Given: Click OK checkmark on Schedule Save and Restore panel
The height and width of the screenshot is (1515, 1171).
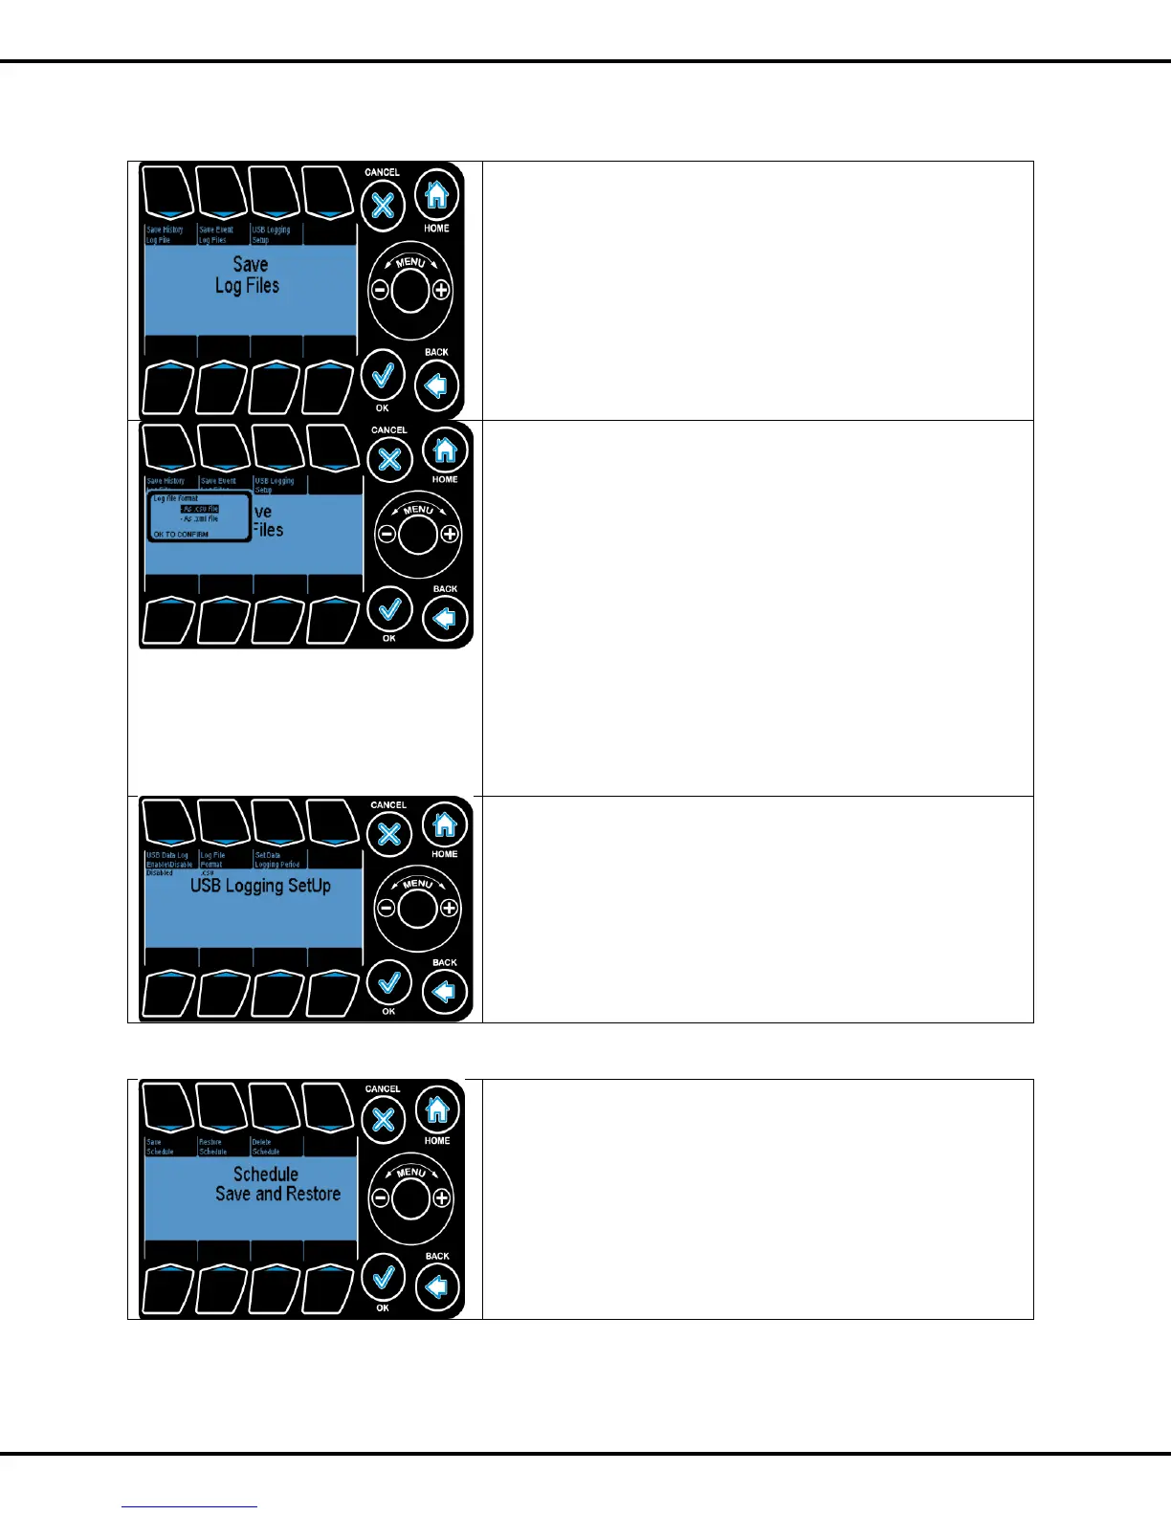Looking at the screenshot, I should coord(383,1277).
